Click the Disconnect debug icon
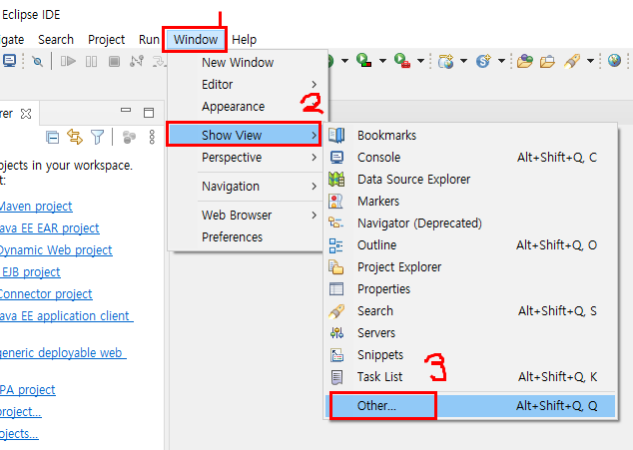The width and height of the screenshot is (633, 450). click(x=137, y=61)
